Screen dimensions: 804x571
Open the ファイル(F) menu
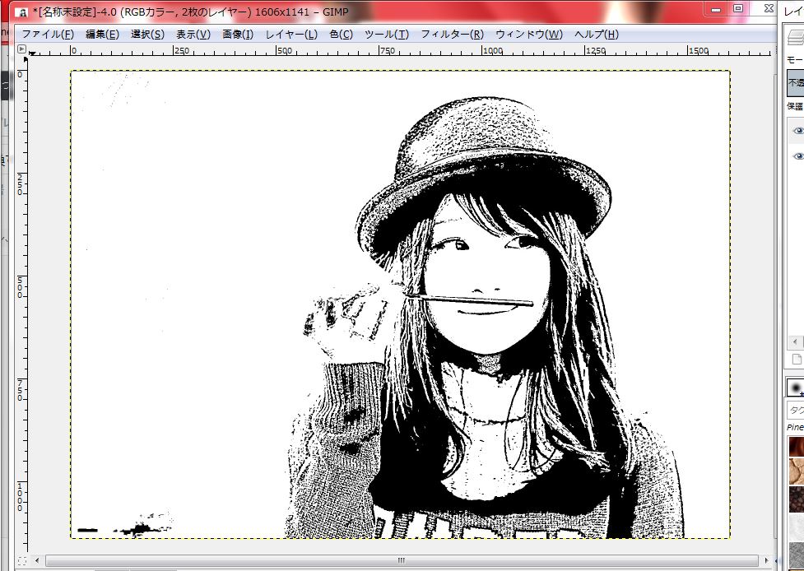tap(48, 35)
